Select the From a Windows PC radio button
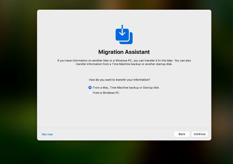Viewport: 233px width, 164px height. [x=90, y=93]
